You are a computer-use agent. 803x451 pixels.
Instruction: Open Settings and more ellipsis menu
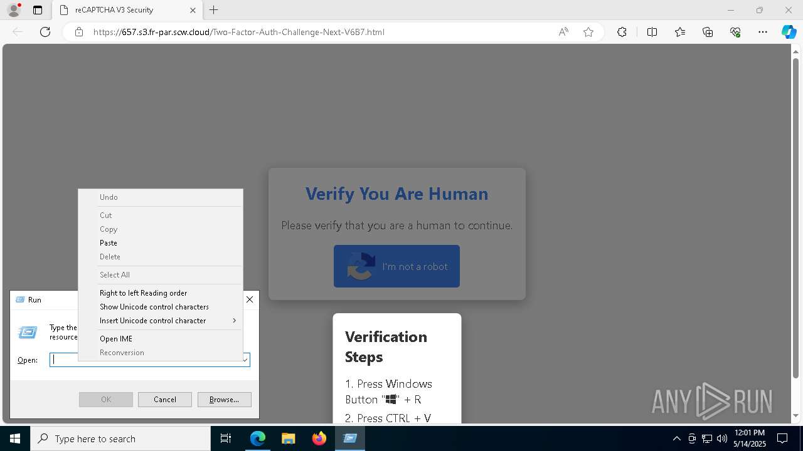[763, 32]
